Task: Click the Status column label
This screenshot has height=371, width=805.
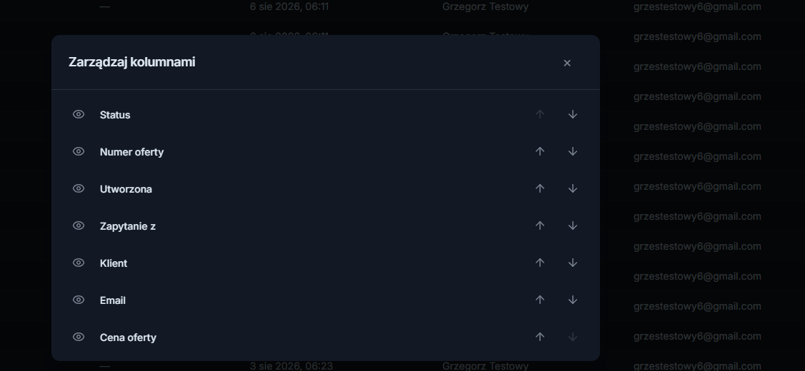Action: [x=115, y=115]
